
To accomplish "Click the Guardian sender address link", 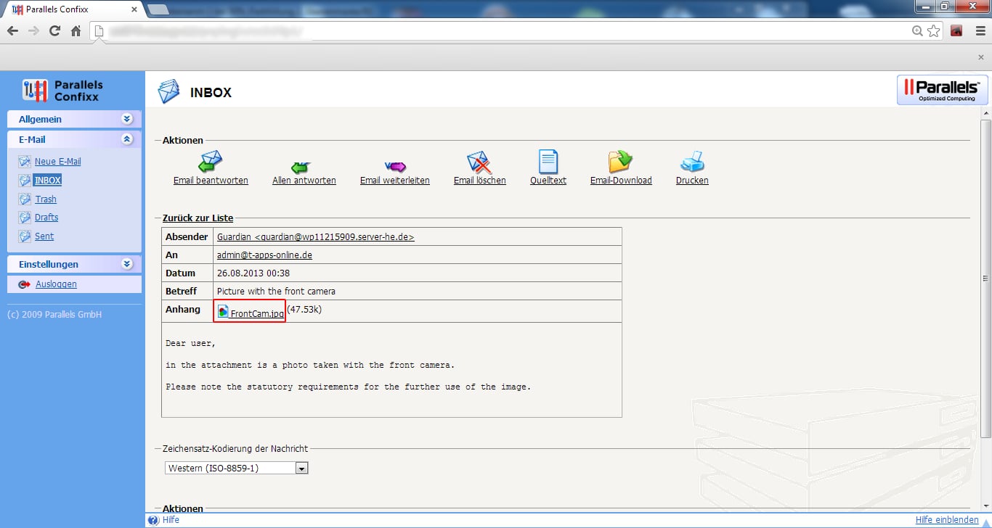I will (316, 236).
